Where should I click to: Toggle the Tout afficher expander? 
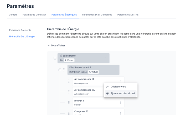point(56,45)
